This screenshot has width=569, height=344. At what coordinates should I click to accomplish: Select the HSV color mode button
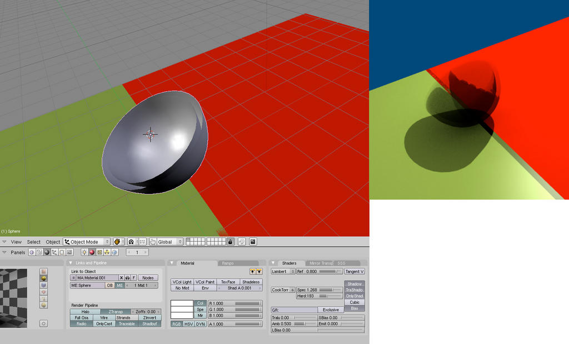click(x=188, y=324)
